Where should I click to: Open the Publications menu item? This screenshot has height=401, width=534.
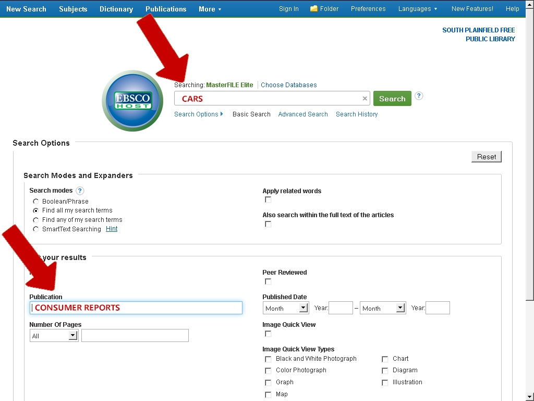[166, 9]
